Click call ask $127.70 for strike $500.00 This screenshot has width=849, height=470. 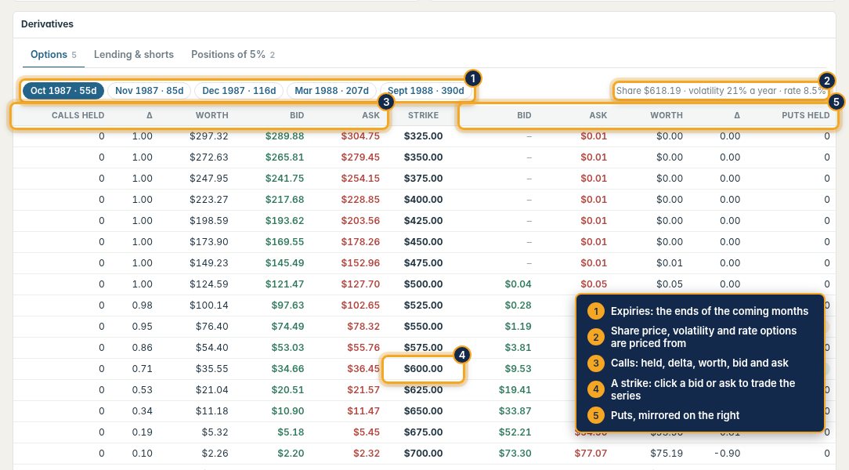coord(360,284)
